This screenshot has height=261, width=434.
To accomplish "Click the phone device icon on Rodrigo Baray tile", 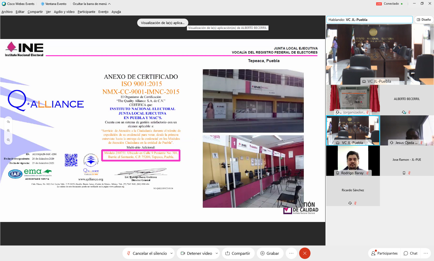I will (338, 173).
